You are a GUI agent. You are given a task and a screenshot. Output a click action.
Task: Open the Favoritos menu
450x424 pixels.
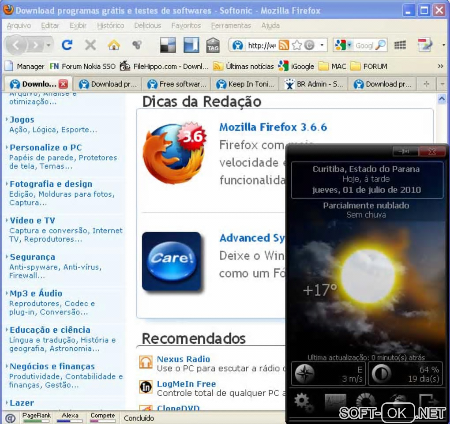(x=186, y=26)
